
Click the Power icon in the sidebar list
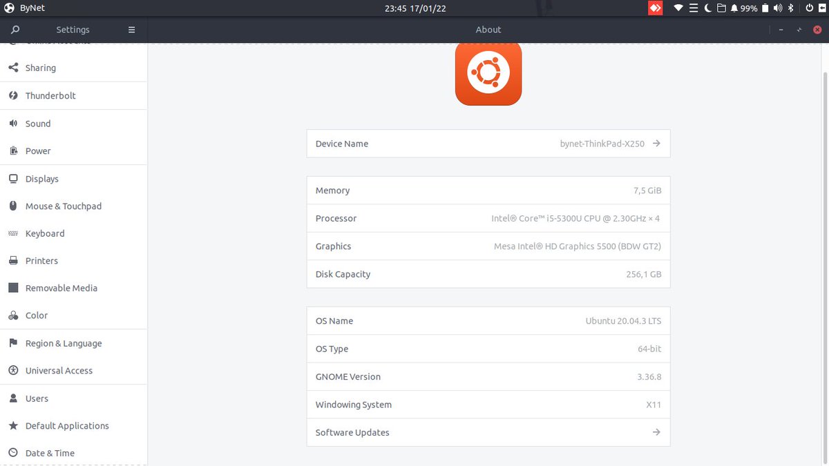[13, 151]
